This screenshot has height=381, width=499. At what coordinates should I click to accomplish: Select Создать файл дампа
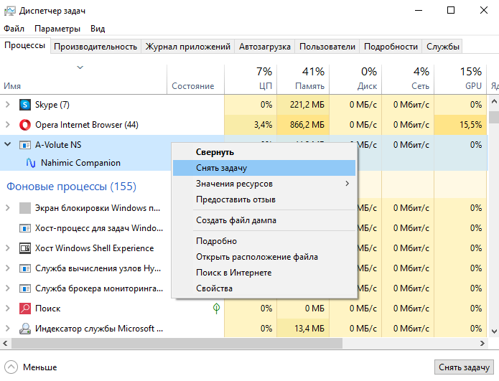tap(264, 220)
